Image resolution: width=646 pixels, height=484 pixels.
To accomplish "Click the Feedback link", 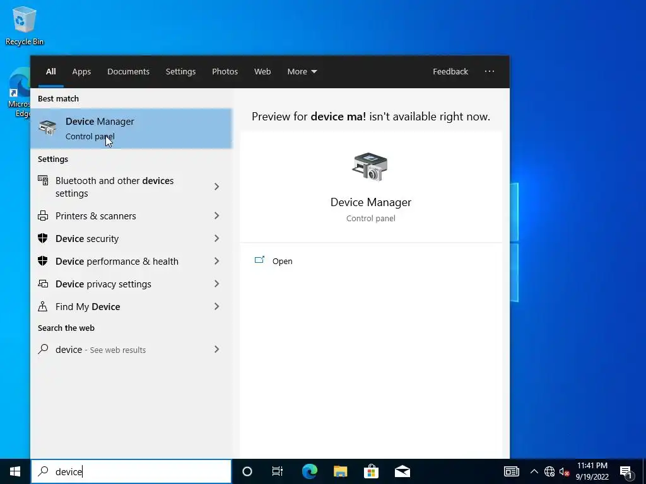I will coord(450,72).
